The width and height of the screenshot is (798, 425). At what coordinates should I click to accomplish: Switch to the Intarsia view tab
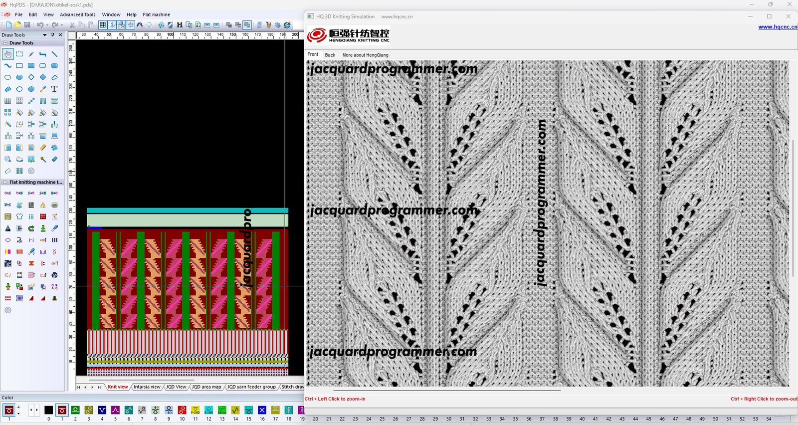click(147, 387)
